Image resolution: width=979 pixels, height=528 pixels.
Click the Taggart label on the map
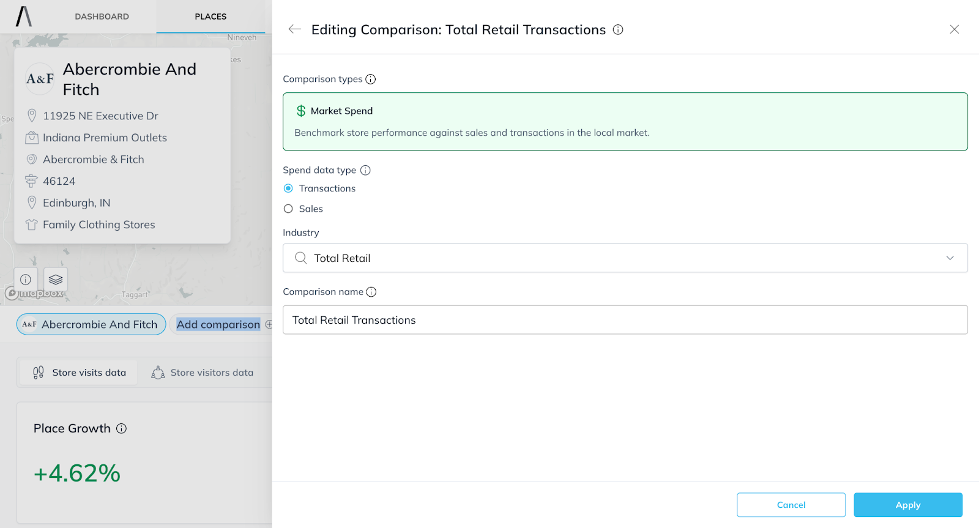click(x=135, y=295)
